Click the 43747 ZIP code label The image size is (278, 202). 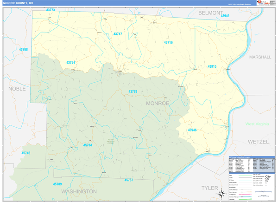point(118,34)
